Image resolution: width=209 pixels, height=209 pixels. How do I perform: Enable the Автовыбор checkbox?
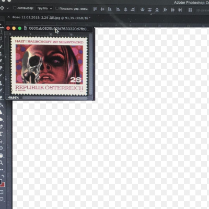[15, 8]
